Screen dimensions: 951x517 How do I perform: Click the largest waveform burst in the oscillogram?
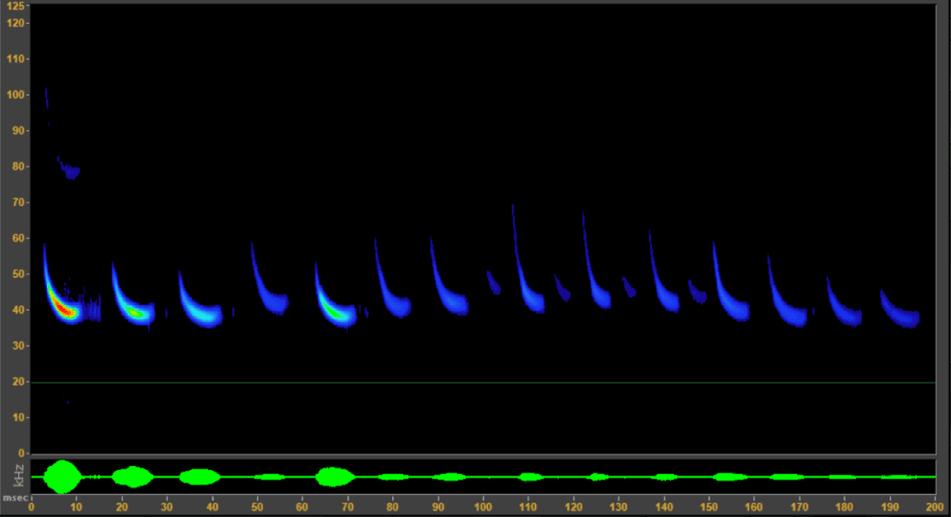63,476
